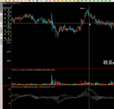
Task: Click the collapse grip on left sidebar
Action: [x=1, y=8]
